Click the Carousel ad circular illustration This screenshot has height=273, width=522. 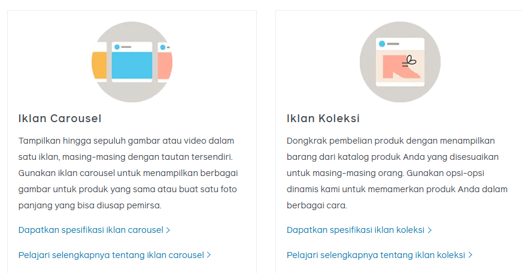(132, 62)
